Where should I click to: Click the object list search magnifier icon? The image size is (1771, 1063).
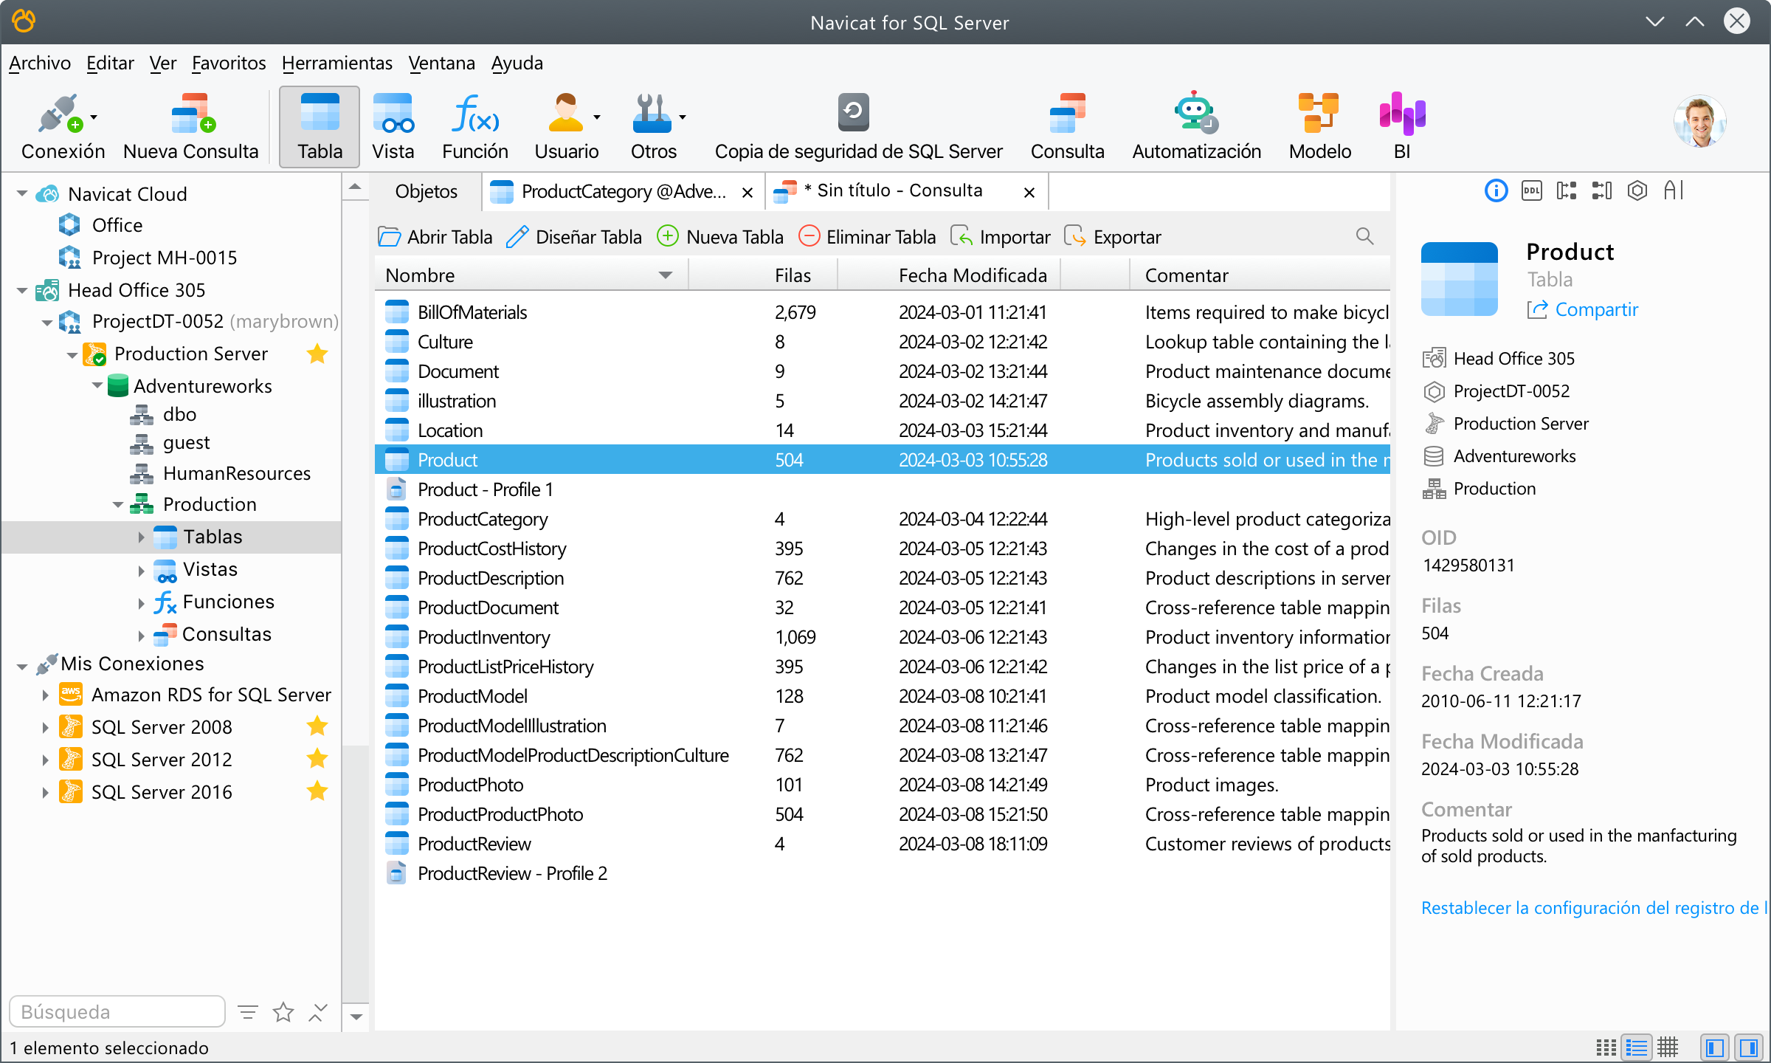point(1364,236)
